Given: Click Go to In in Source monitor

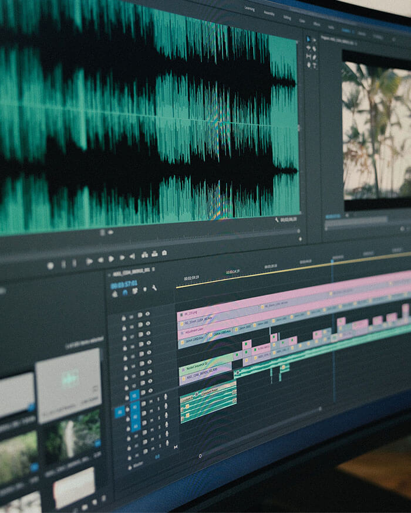Looking at the screenshot, I should [x=89, y=261].
